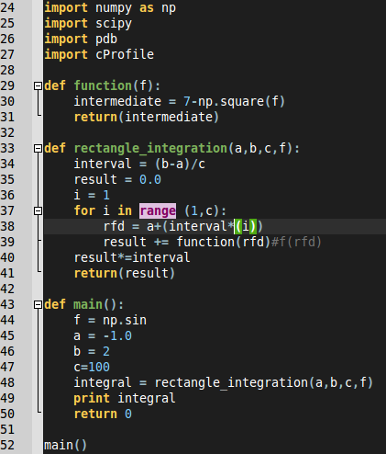This screenshot has height=454, width=386.
Task: Click on 'pdb' import text
Action: click(x=106, y=39)
